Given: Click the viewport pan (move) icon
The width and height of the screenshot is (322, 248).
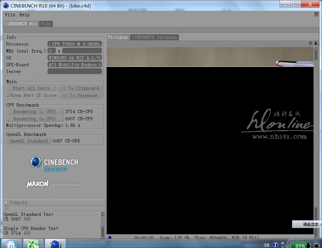Looking at the screenshot, I should click(x=311, y=43).
